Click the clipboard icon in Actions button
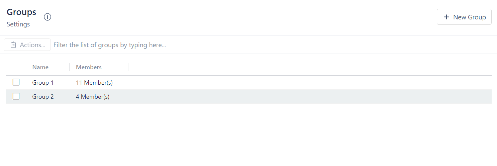The width and height of the screenshot is (497, 166). click(13, 45)
